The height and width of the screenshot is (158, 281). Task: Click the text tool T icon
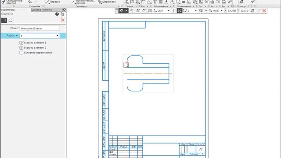(x=155, y=2)
